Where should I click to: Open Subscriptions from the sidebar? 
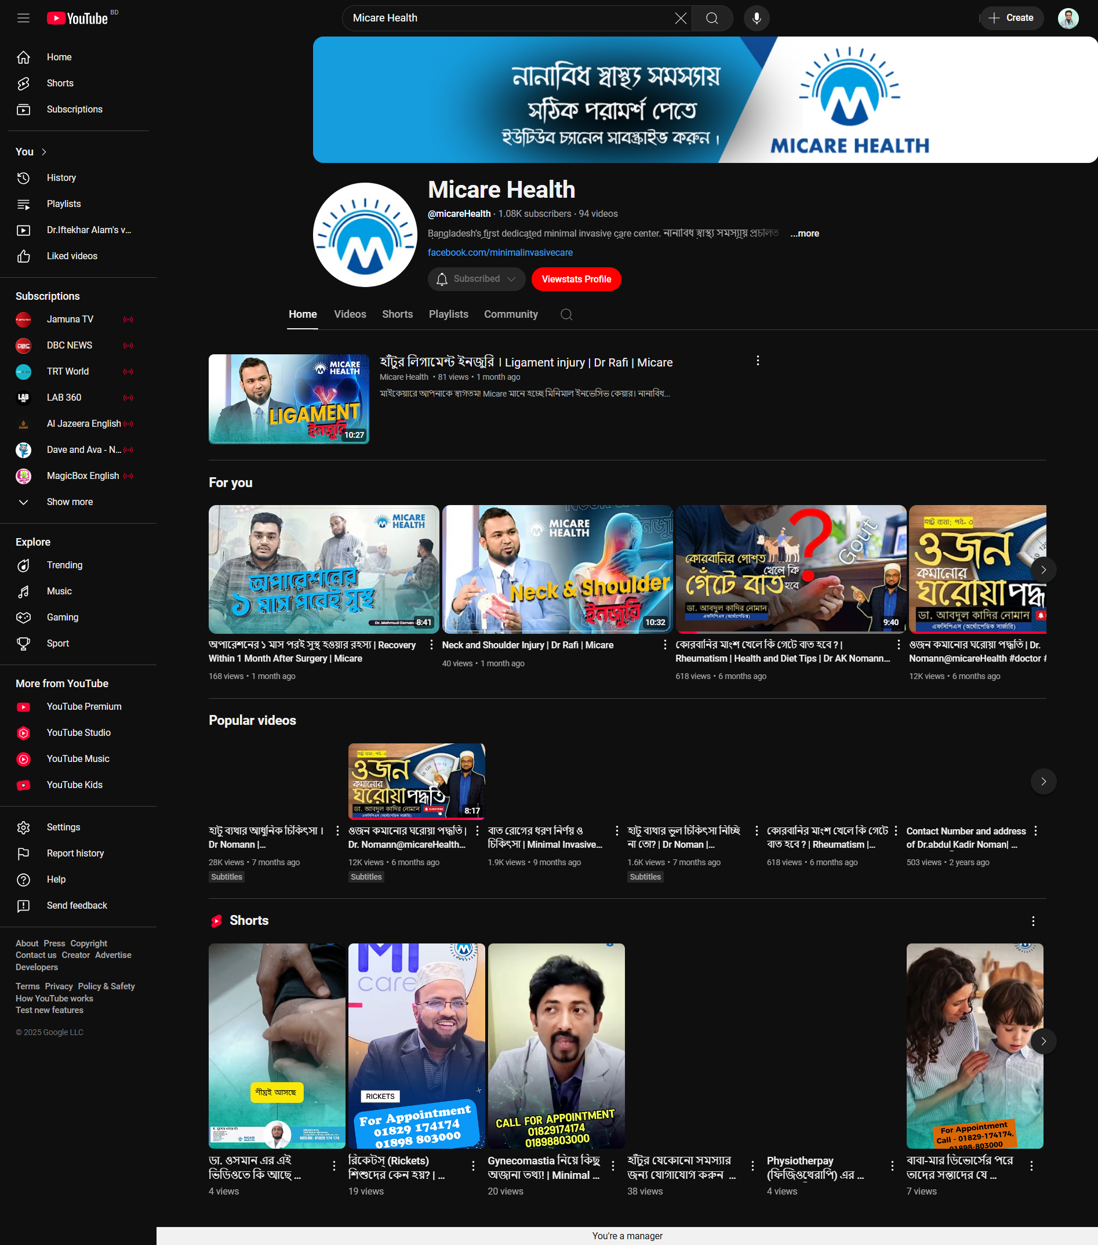[78, 110]
